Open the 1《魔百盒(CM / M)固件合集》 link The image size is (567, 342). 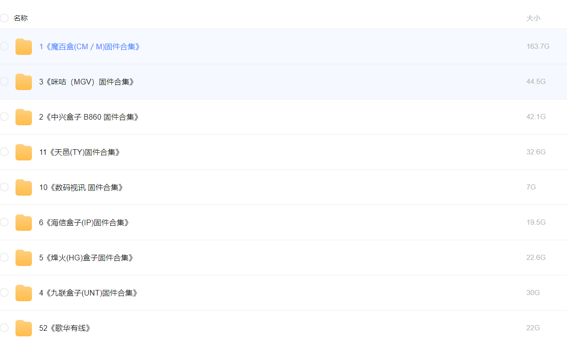90,46
